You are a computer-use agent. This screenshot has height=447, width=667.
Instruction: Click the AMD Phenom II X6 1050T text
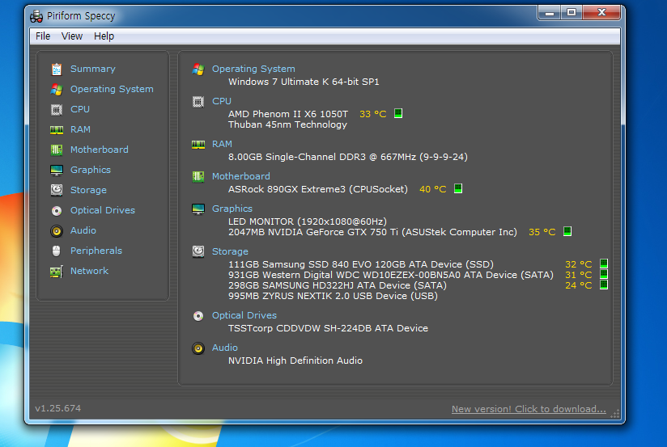pos(288,114)
